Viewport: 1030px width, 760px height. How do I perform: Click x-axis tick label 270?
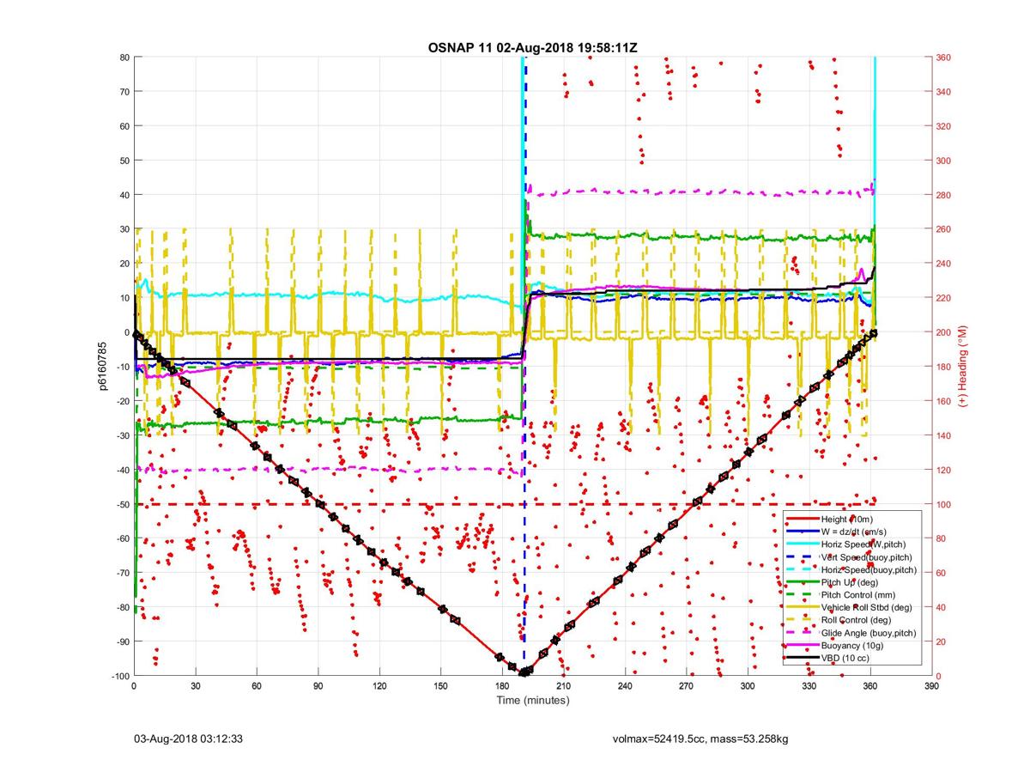point(687,687)
